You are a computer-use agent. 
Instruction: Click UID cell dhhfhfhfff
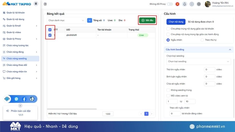(x=72, y=35)
